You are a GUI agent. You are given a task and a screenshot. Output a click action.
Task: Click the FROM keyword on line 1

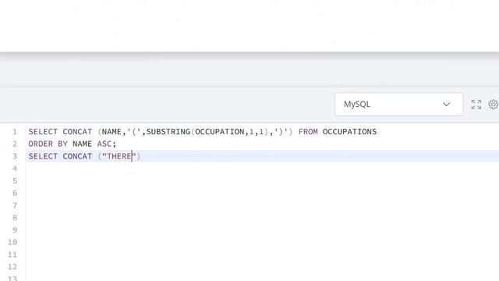click(x=308, y=132)
